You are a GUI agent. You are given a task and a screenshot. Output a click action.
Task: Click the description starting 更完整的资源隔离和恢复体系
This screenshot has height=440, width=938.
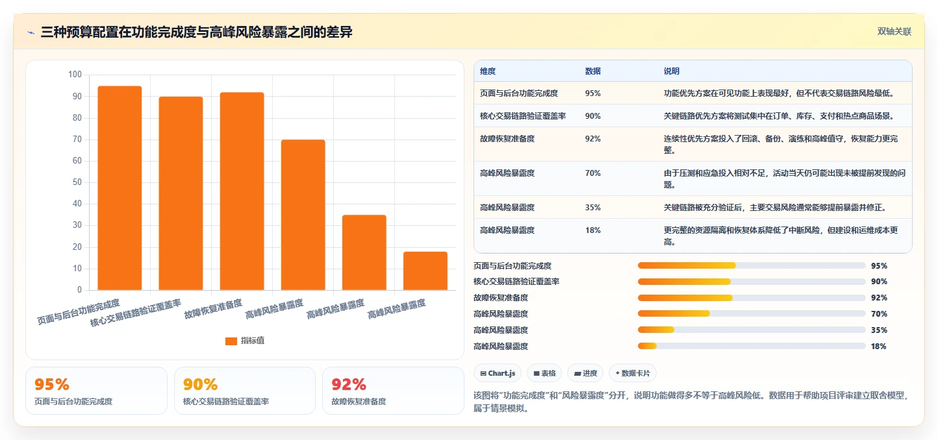click(781, 236)
